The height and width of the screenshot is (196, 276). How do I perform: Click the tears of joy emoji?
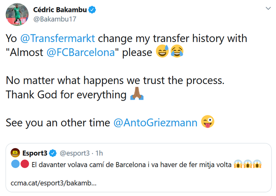pyautogui.click(x=177, y=51)
